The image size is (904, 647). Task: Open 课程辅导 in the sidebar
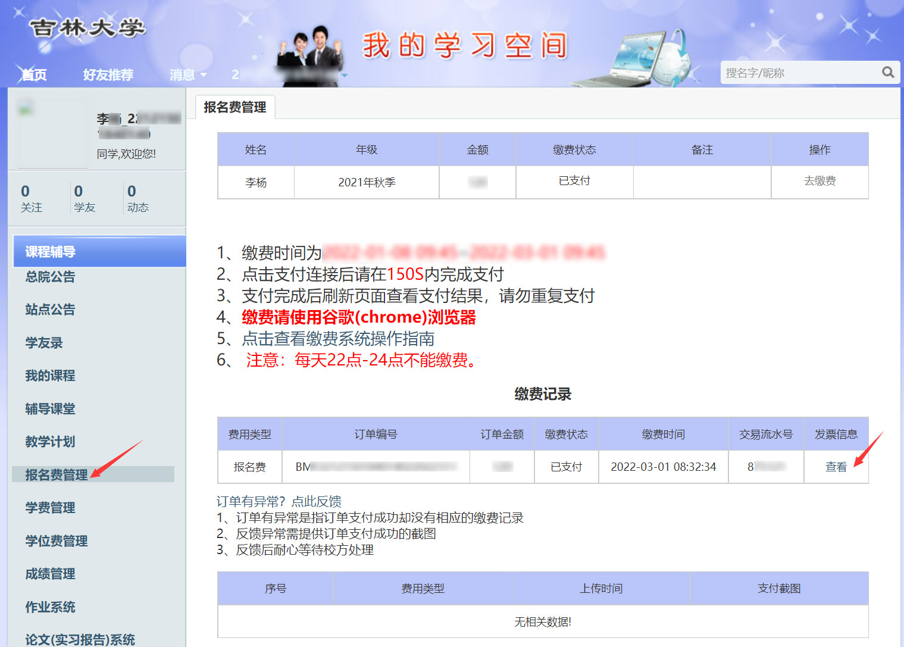[x=51, y=252]
